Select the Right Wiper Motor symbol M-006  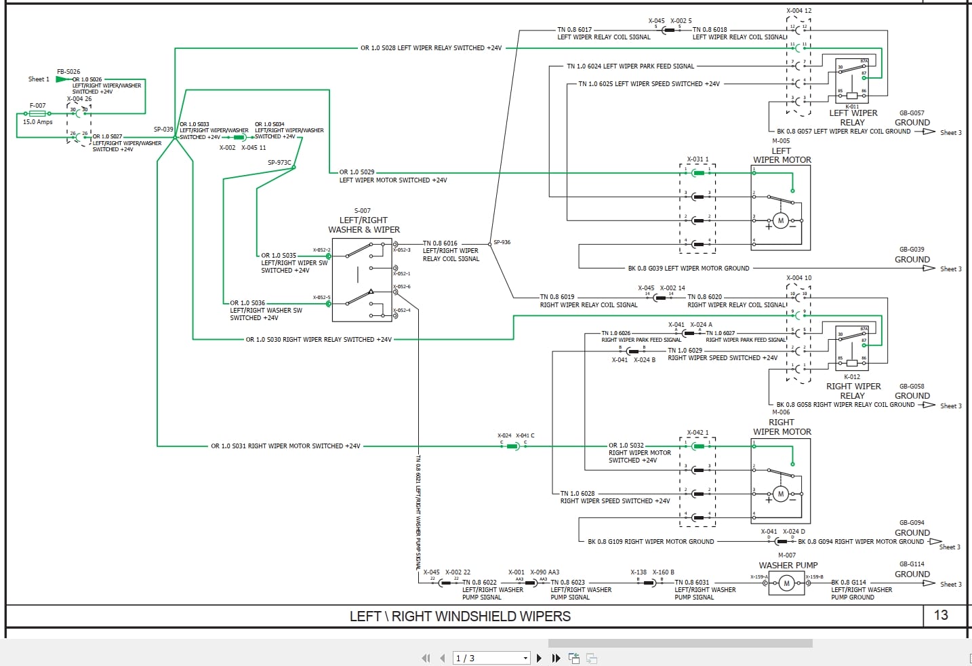781,494
